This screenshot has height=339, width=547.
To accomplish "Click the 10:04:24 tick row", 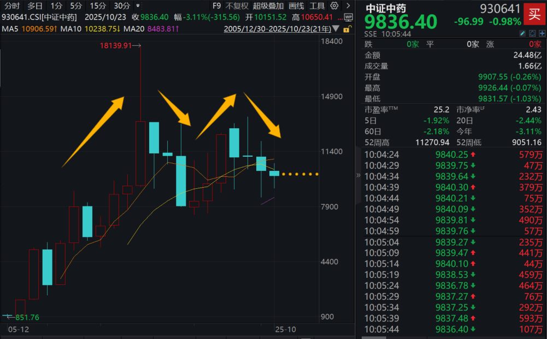I will [453, 154].
